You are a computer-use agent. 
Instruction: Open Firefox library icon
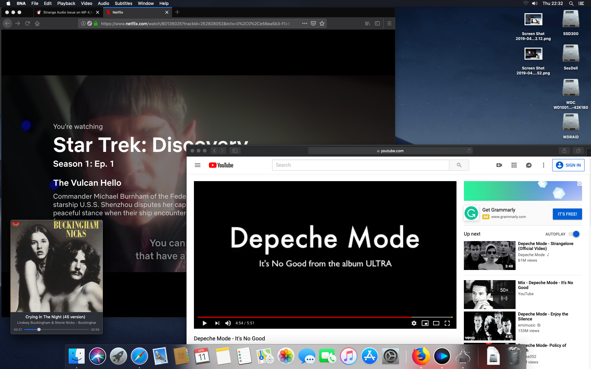pyautogui.click(x=368, y=23)
